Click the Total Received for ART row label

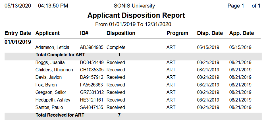(x=60, y=115)
